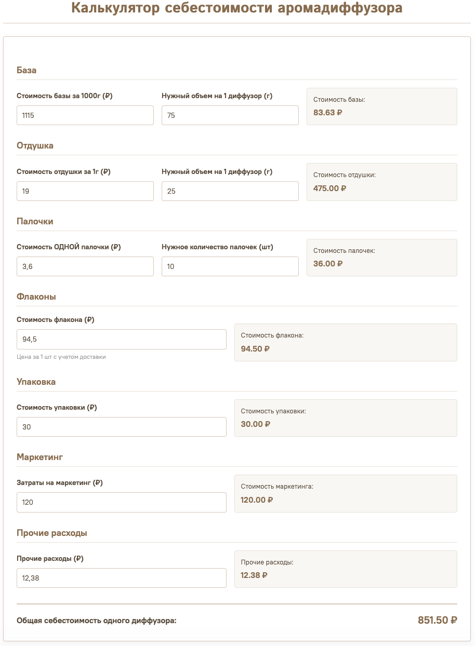
Task: Select the marketing expenses input field
Action: point(122,502)
